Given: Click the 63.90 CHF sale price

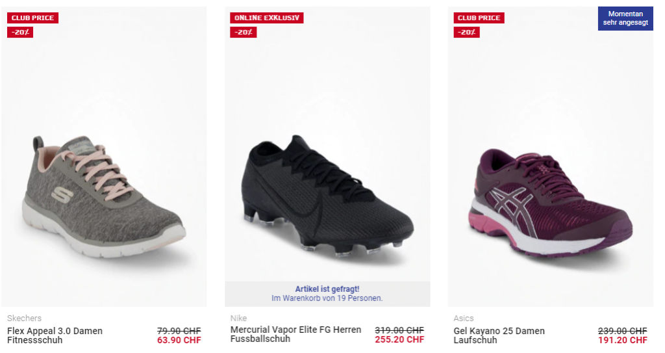Looking at the screenshot, I should [x=179, y=340].
